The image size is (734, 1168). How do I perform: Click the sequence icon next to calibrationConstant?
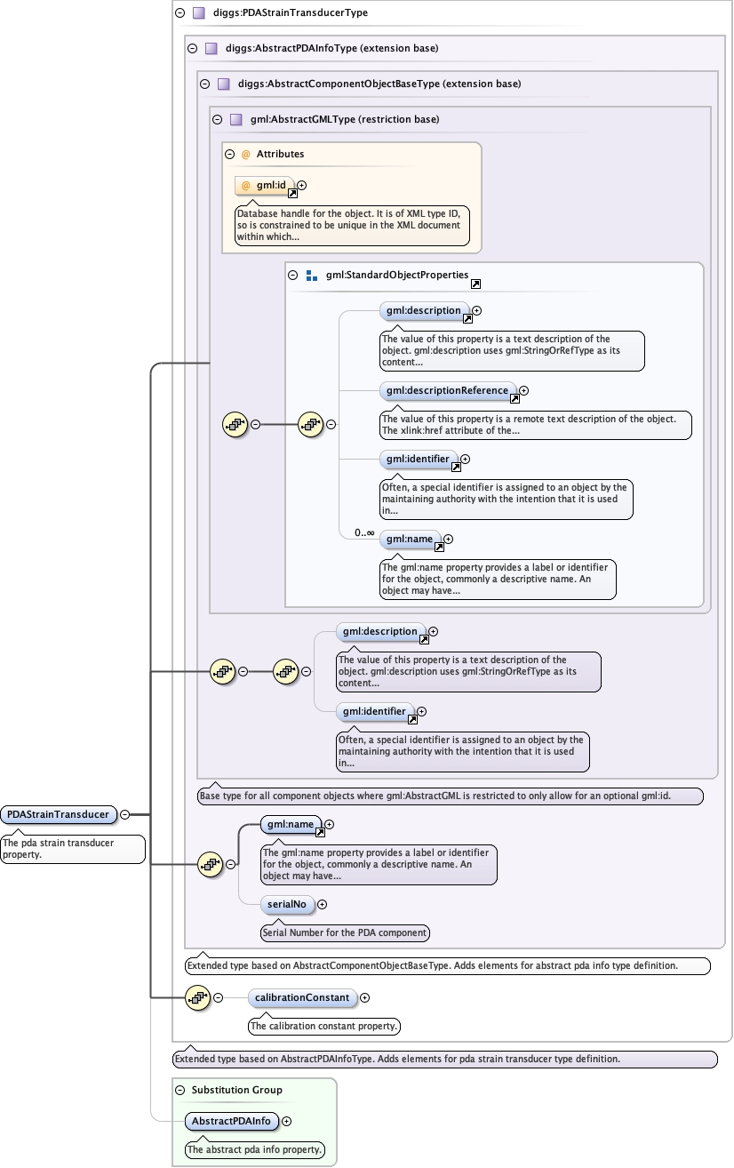click(196, 998)
